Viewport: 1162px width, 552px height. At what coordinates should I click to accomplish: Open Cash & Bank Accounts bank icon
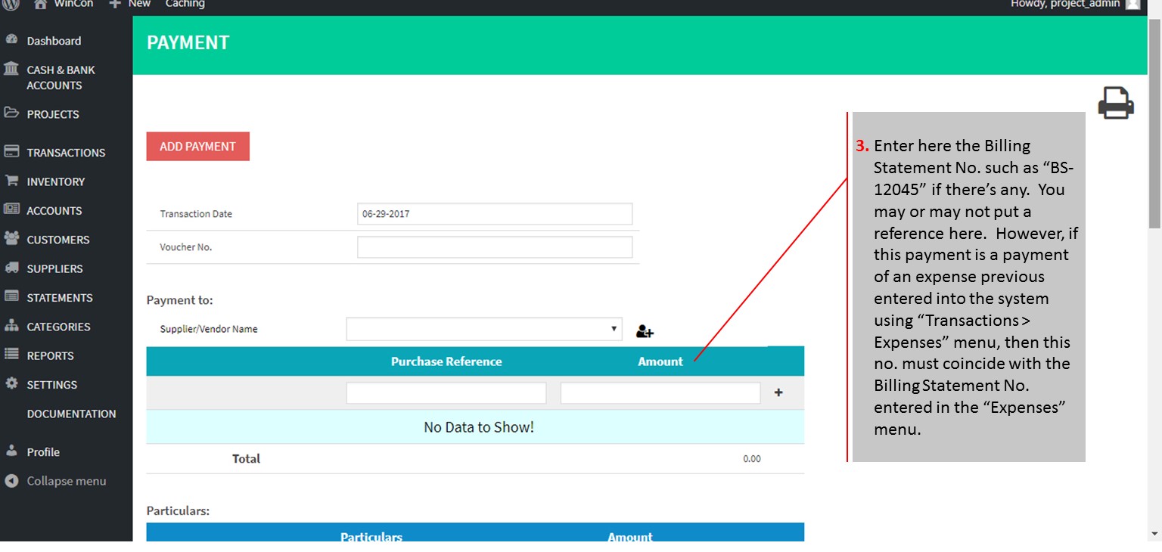point(11,70)
